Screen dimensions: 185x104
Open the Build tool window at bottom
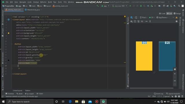[x=19, y=94]
